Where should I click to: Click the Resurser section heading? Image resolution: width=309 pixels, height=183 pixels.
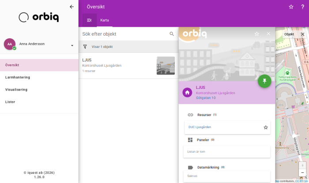(x=204, y=115)
